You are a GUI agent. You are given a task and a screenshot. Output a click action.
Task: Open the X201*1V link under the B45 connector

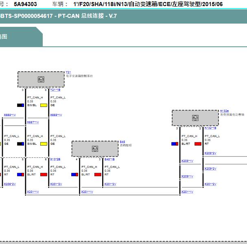tap(87, 192)
